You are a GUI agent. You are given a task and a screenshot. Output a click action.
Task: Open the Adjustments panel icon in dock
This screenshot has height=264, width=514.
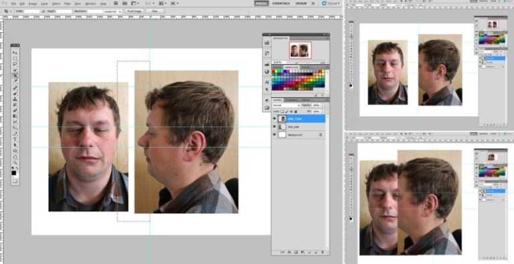pyautogui.click(x=267, y=100)
